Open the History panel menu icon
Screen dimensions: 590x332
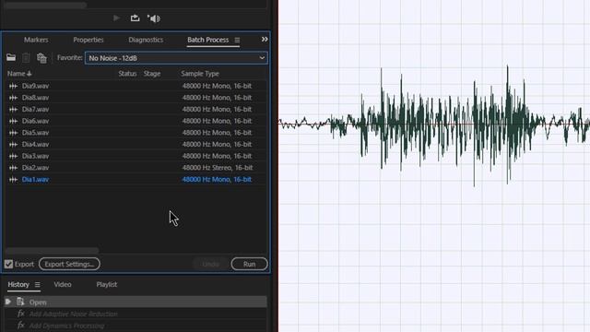[37, 285]
